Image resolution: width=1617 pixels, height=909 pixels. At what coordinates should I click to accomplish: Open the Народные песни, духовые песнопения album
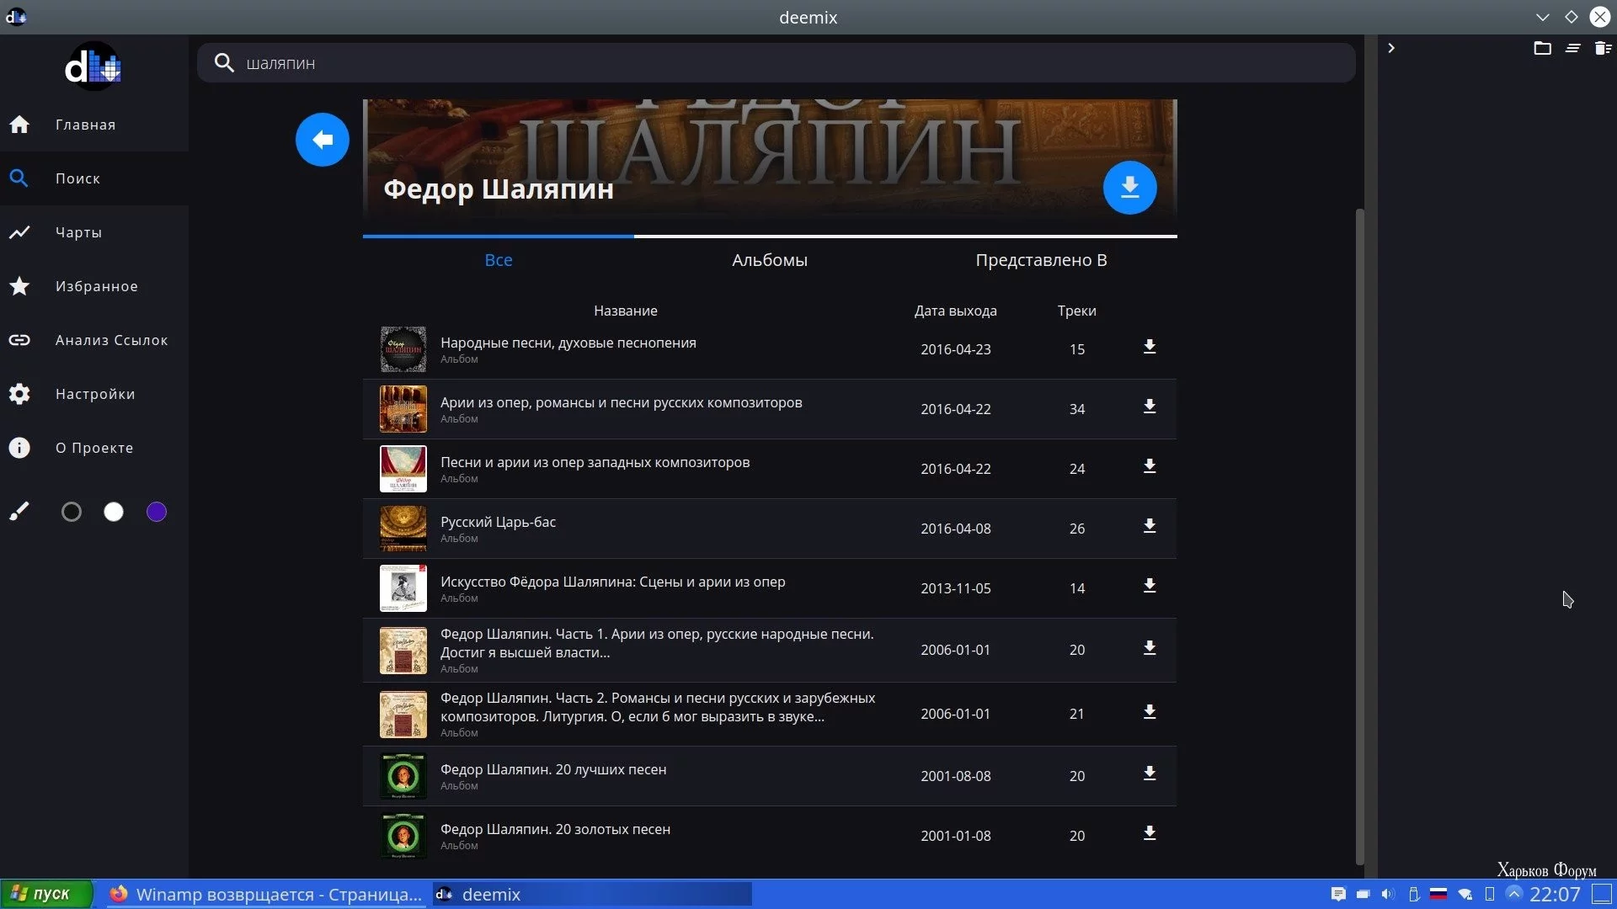click(568, 343)
